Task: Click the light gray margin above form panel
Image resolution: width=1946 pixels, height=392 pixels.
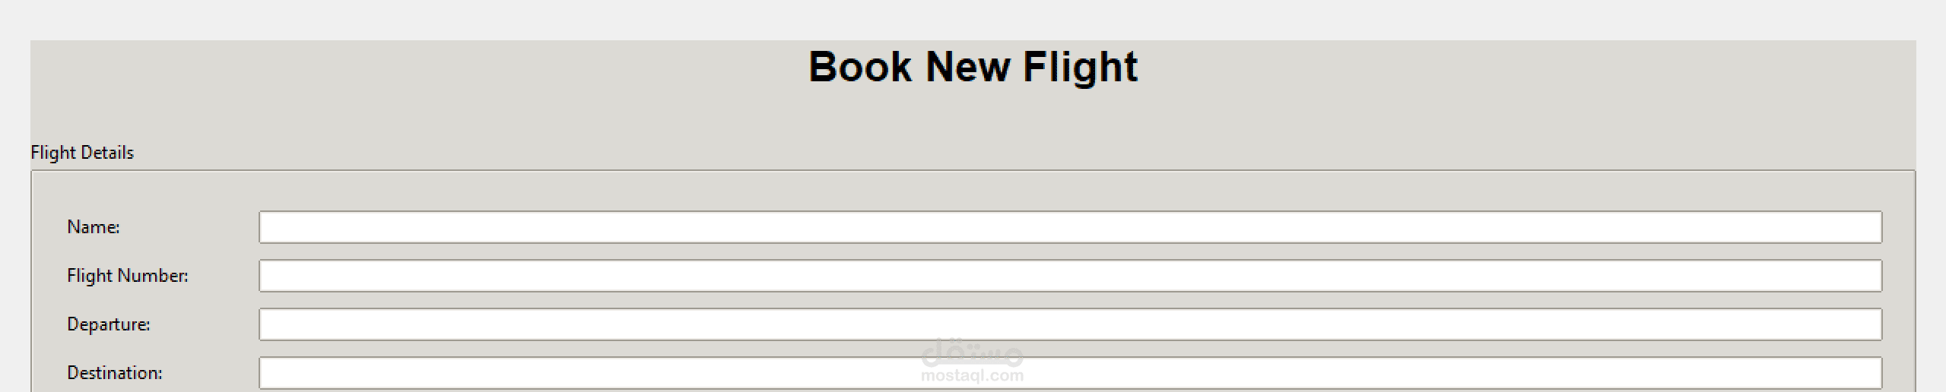Action: 973,20
